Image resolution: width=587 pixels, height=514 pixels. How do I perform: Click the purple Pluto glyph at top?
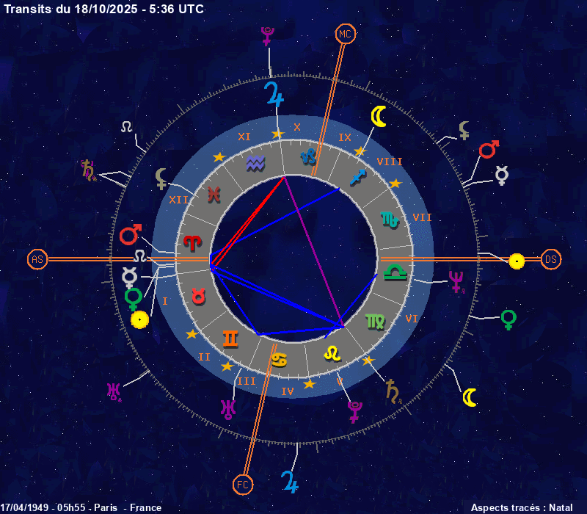267,36
